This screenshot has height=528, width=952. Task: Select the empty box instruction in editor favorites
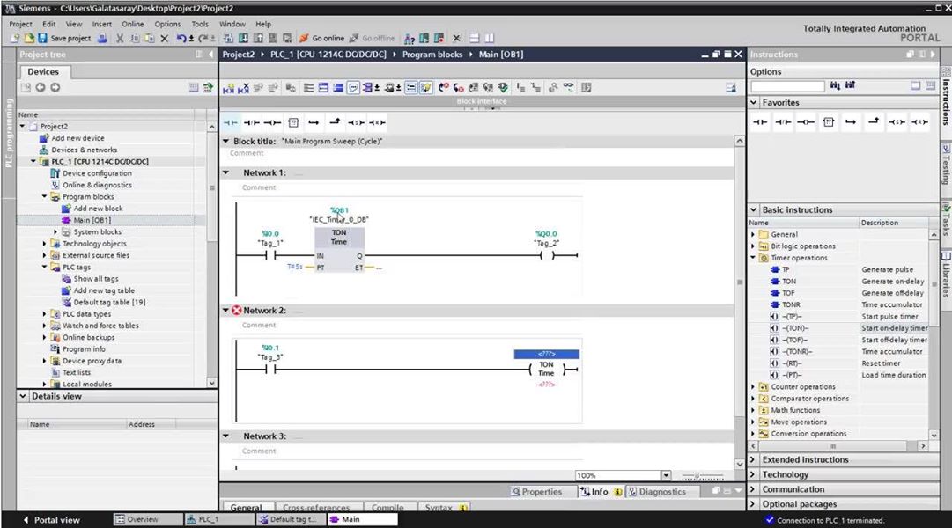(293, 122)
